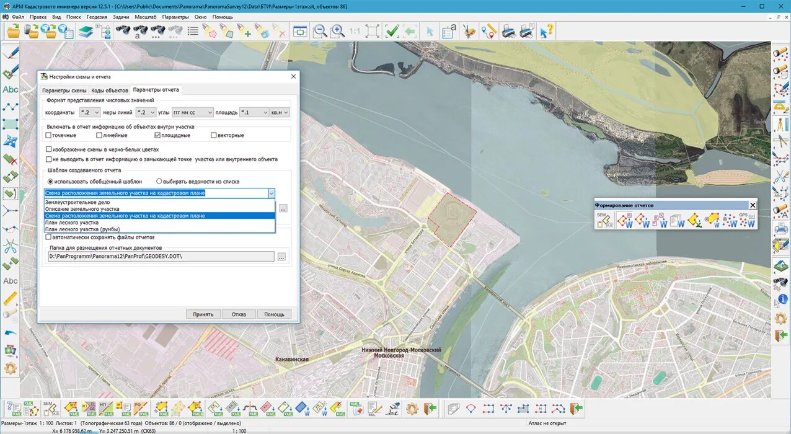Viewport: 791px width, 434px height.
Task: Uncheck the площадные checkbox
Action: click(157, 135)
